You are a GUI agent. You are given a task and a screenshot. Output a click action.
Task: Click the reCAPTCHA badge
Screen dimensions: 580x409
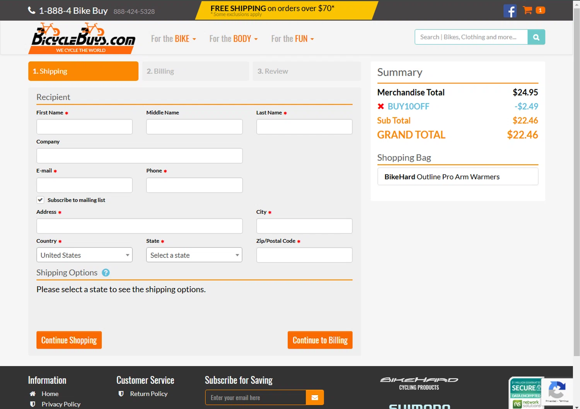point(557,392)
